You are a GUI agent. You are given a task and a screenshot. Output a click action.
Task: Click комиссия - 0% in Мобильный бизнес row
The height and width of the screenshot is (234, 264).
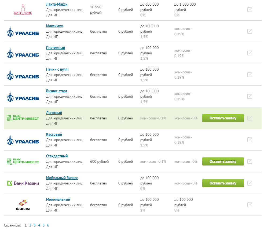pos(186,183)
